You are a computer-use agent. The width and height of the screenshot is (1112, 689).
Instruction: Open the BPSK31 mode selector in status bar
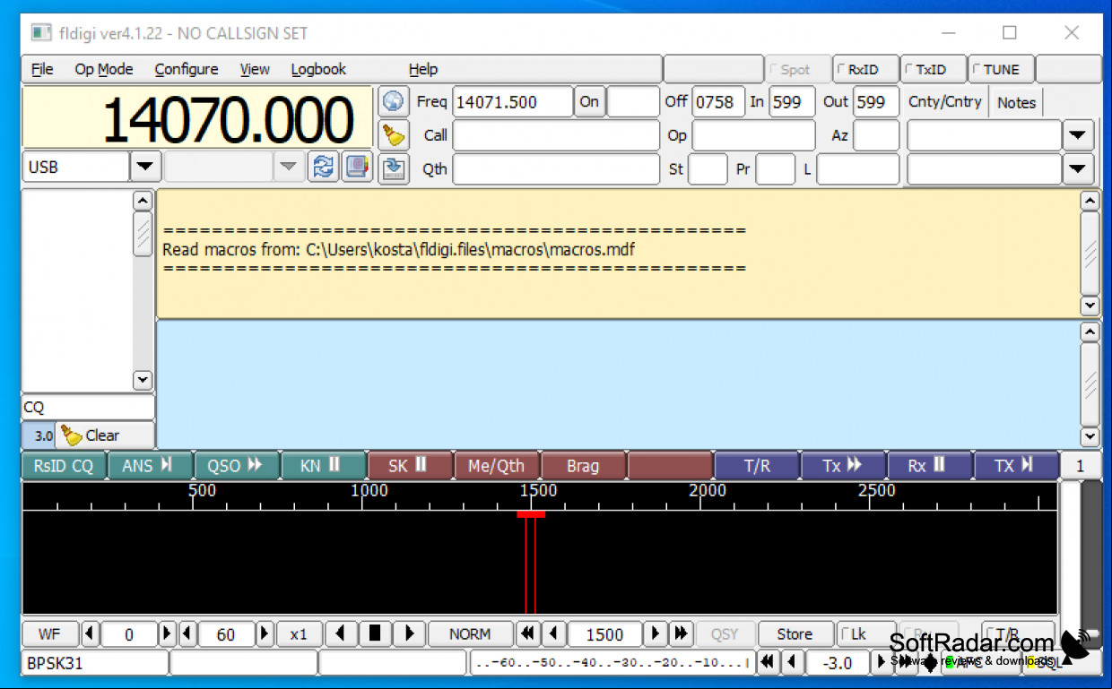(x=95, y=663)
